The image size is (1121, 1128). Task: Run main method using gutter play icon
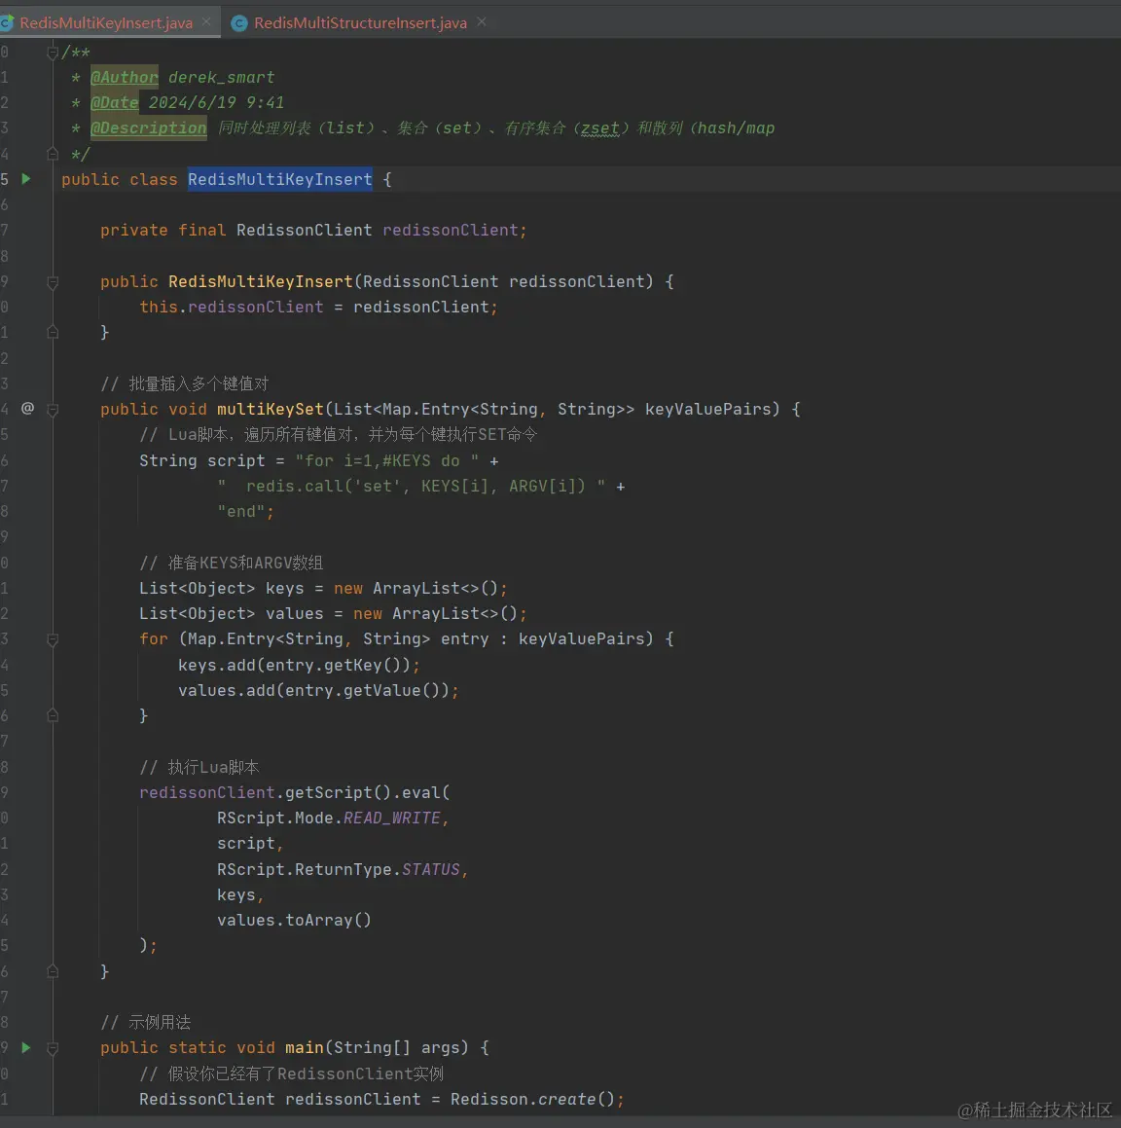click(x=26, y=1047)
